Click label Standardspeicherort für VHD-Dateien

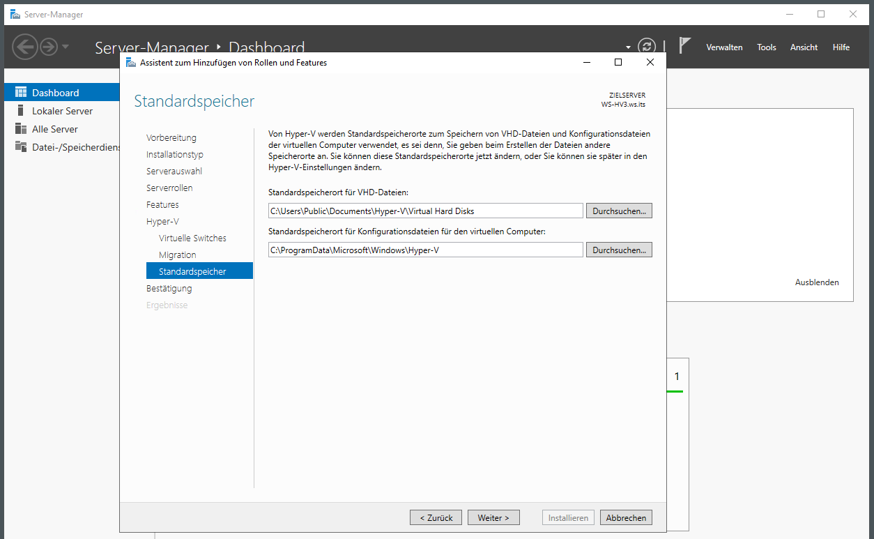point(338,192)
